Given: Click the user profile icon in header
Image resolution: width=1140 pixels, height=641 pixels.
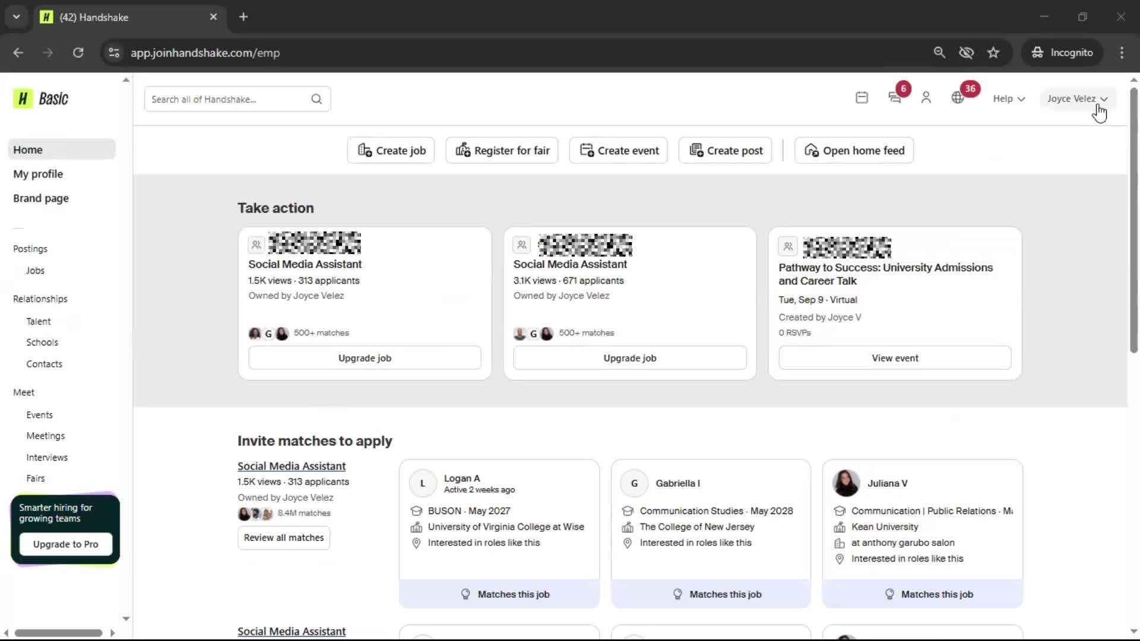Looking at the screenshot, I should point(926,98).
